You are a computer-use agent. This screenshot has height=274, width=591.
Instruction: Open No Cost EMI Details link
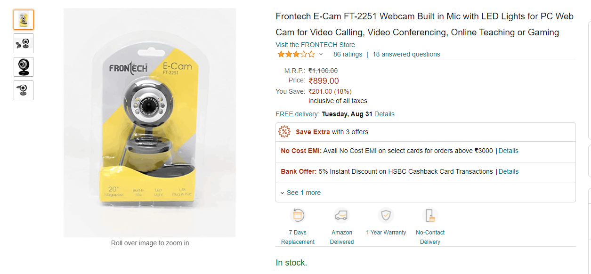[x=508, y=151]
